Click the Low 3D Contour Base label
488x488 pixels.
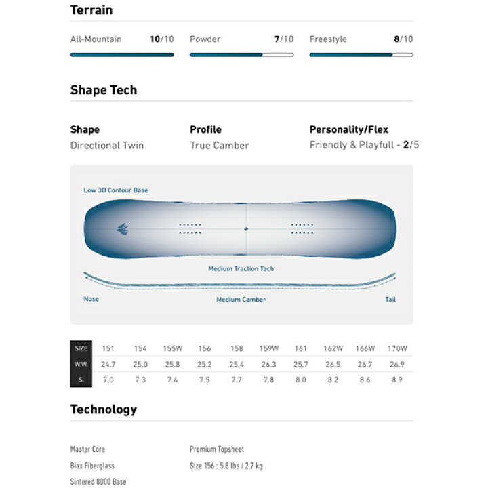coord(116,190)
